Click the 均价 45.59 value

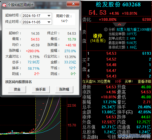35,45
